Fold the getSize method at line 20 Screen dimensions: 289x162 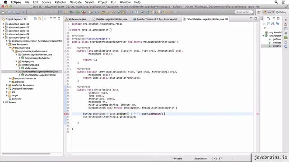tap(70, 48)
